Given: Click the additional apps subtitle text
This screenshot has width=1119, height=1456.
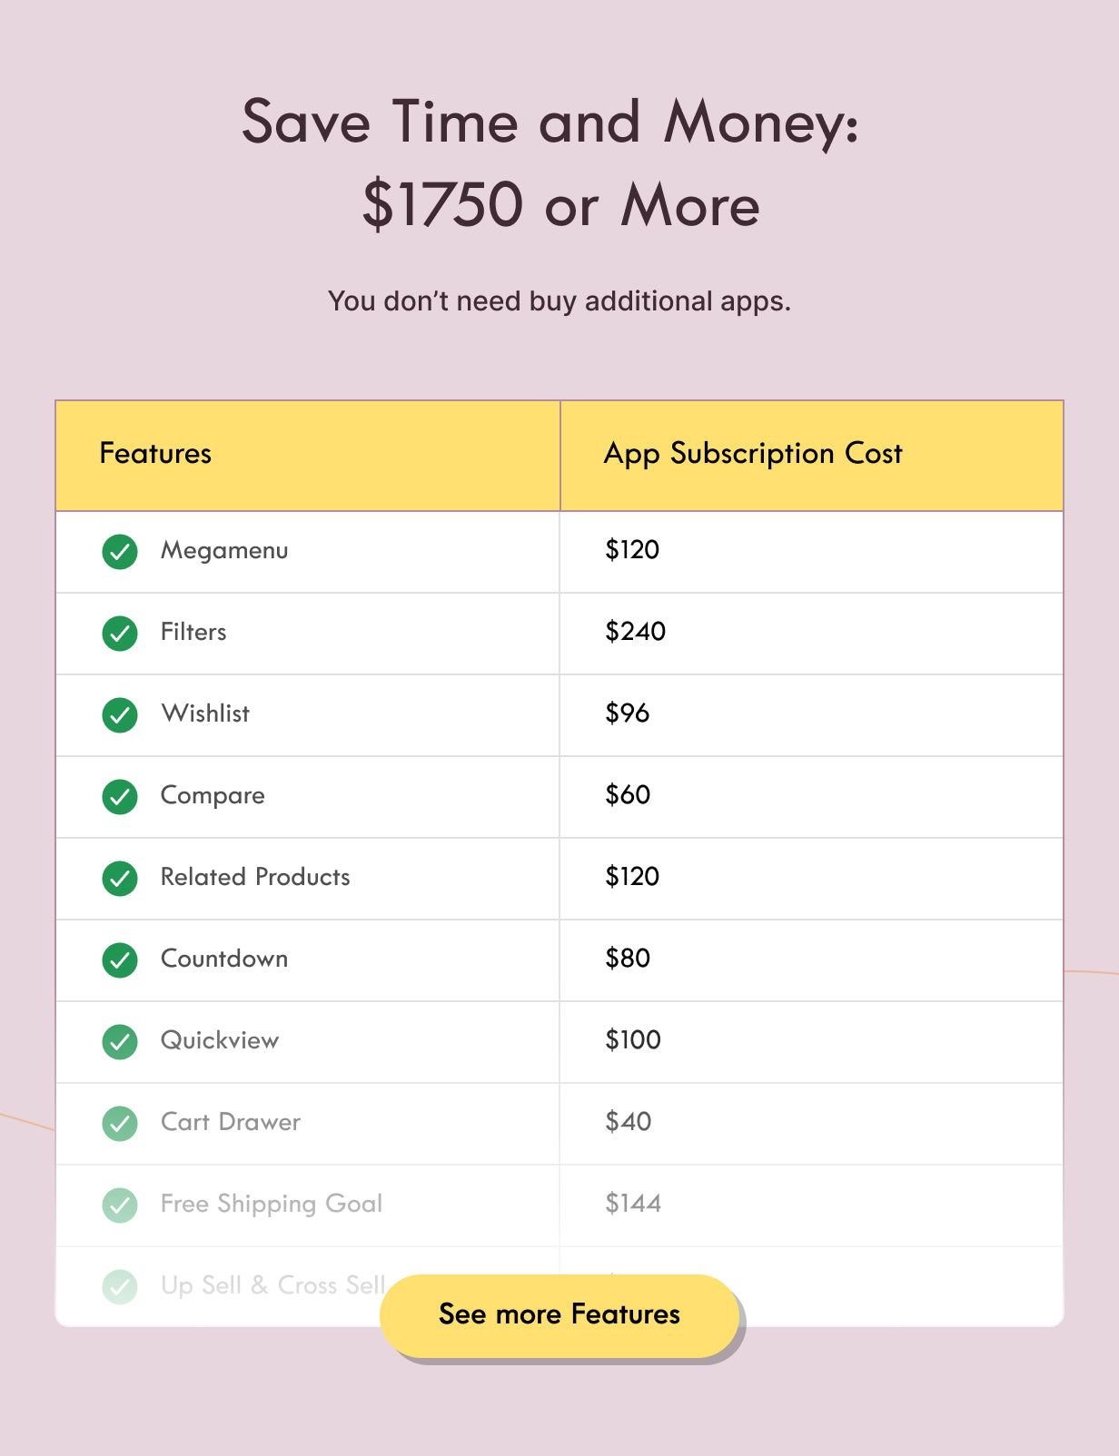Looking at the screenshot, I should click(x=559, y=301).
